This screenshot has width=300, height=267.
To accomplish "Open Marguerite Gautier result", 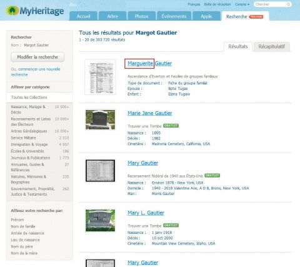I will click(x=149, y=64).
